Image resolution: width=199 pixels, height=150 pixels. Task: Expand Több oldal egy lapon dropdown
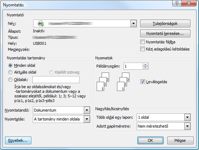[187, 117]
